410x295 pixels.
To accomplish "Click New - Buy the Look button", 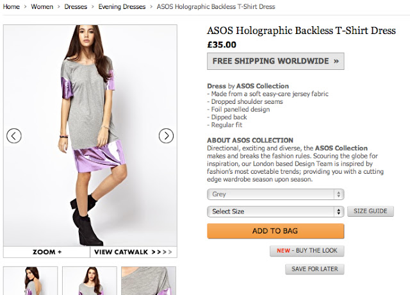I will [307, 251].
